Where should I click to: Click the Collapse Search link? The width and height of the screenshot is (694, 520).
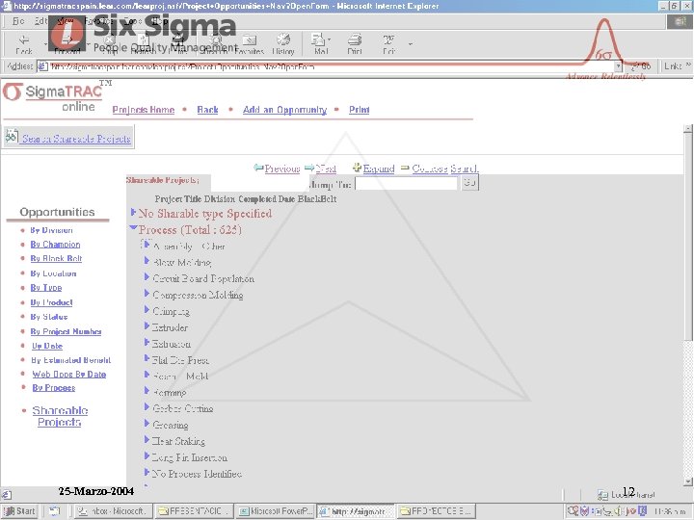pyautogui.click(x=445, y=169)
